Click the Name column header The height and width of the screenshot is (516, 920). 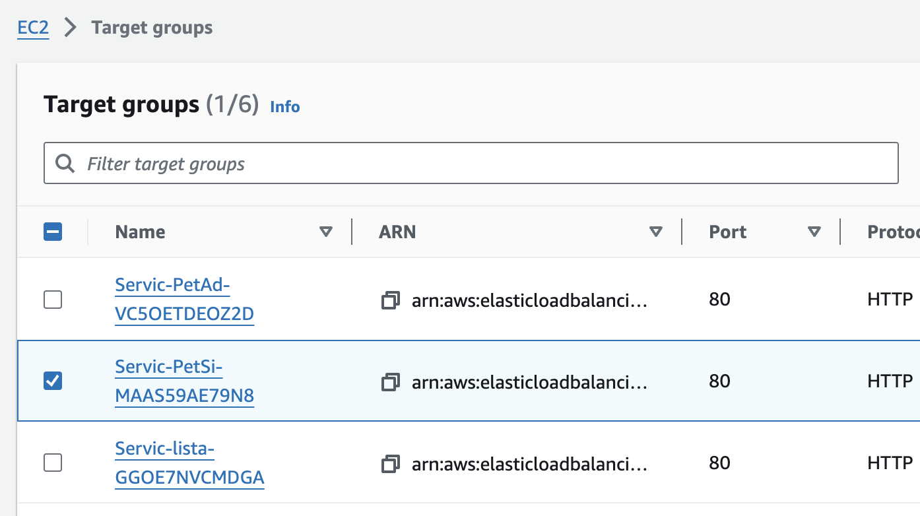coord(140,232)
